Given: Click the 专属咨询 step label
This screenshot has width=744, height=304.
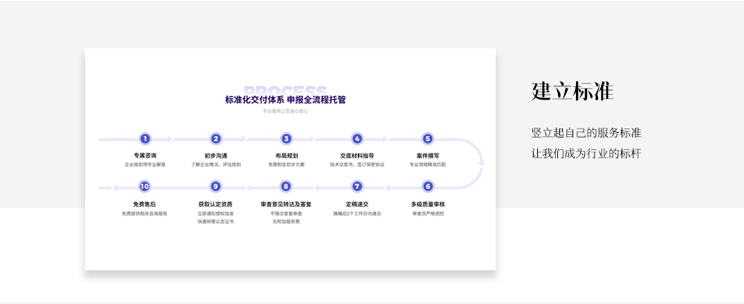Looking at the screenshot, I should pyautogui.click(x=145, y=155).
